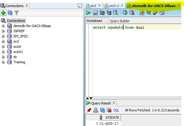
Task: Click the SQL link in Query Result toolbar
Action: [116, 110]
